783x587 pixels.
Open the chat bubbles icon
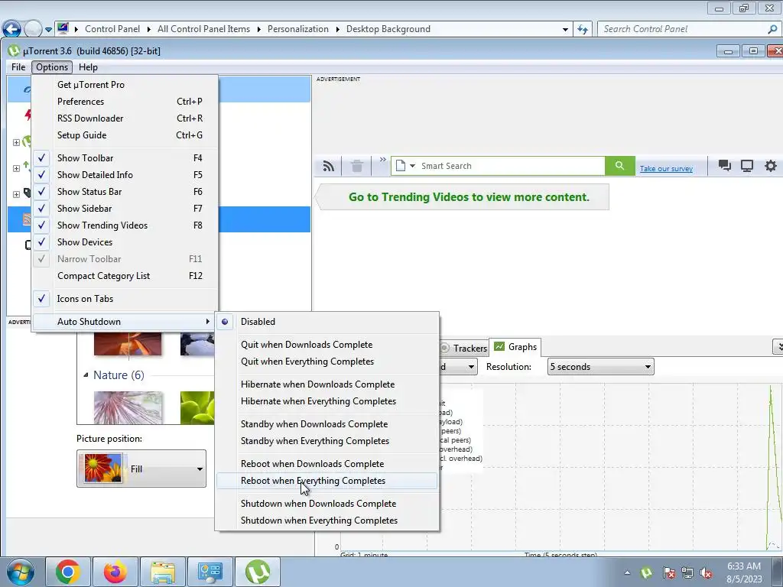click(x=725, y=166)
